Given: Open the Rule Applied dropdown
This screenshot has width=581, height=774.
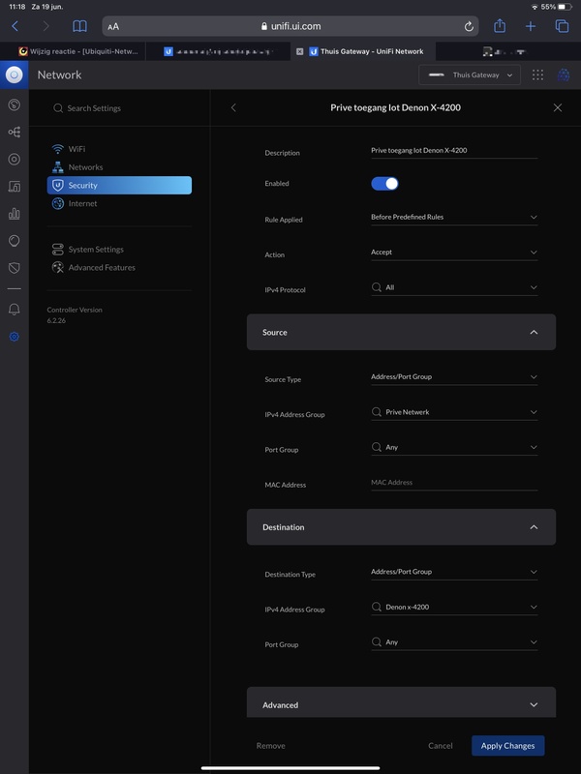Looking at the screenshot, I should 453,218.
